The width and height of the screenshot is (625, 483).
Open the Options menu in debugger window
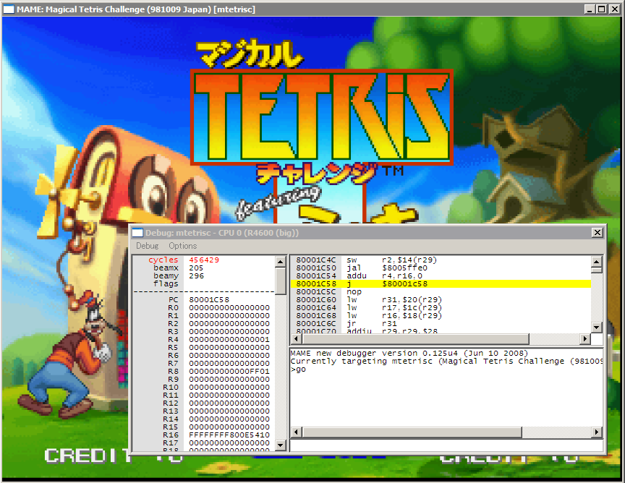click(182, 246)
